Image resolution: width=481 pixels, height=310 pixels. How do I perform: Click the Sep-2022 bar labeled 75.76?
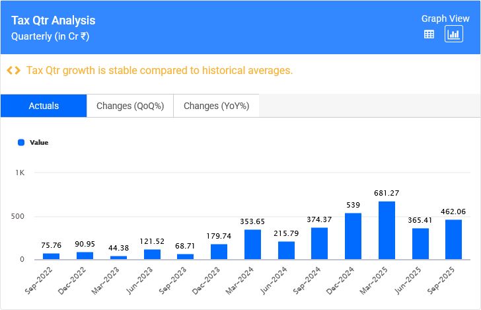click(52, 256)
